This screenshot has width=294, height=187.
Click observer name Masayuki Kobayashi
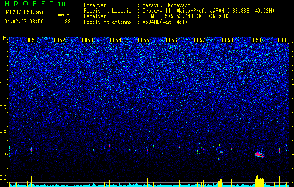pos(168,5)
